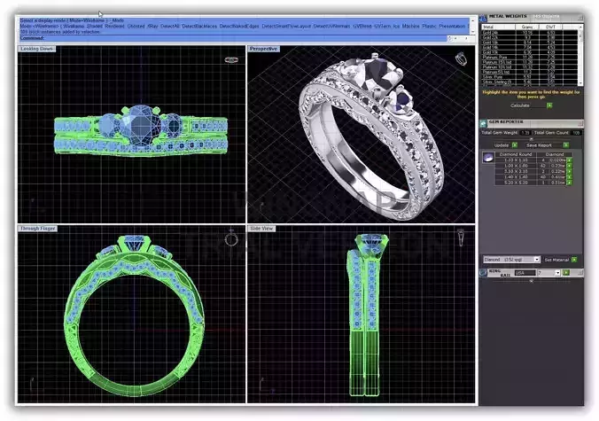
Task: Click the Ring Rail panel icon
Action: coord(483,272)
